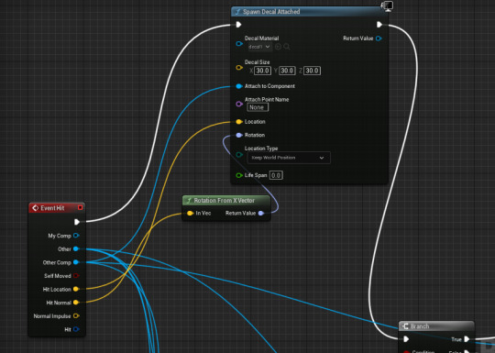Click Branch True output exec pin
The image size is (495, 353).
coord(467,339)
